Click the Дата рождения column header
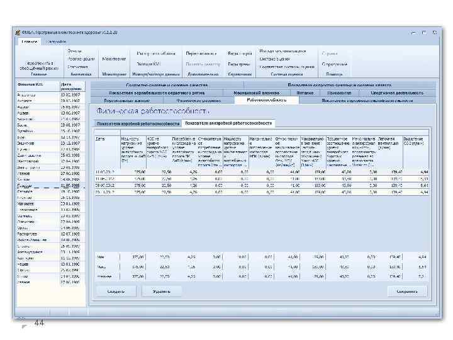Screen dimensions: 453x340 tap(72, 86)
